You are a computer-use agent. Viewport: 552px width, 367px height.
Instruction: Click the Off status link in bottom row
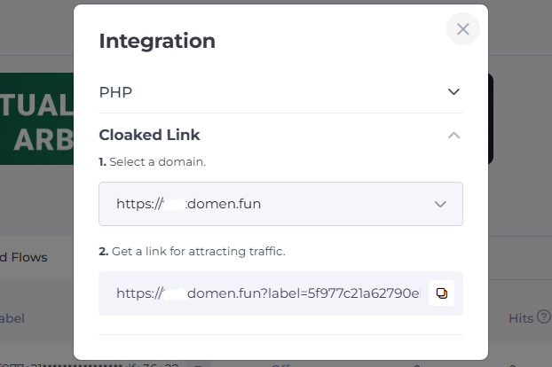point(280,363)
